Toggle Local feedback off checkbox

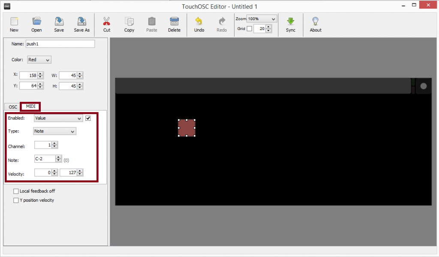[16, 191]
